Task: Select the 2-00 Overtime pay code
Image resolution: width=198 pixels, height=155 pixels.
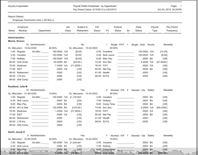Action: [104, 52]
